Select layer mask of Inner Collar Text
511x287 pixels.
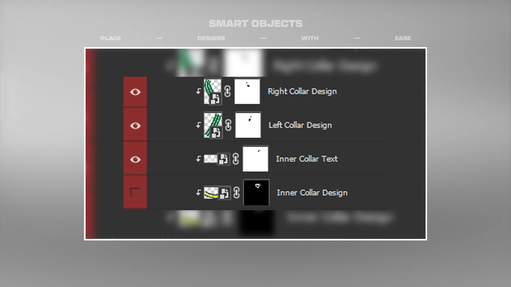click(x=255, y=159)
